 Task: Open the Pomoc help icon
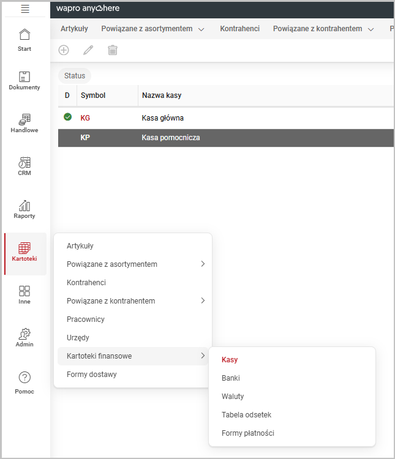pos(24,382)
